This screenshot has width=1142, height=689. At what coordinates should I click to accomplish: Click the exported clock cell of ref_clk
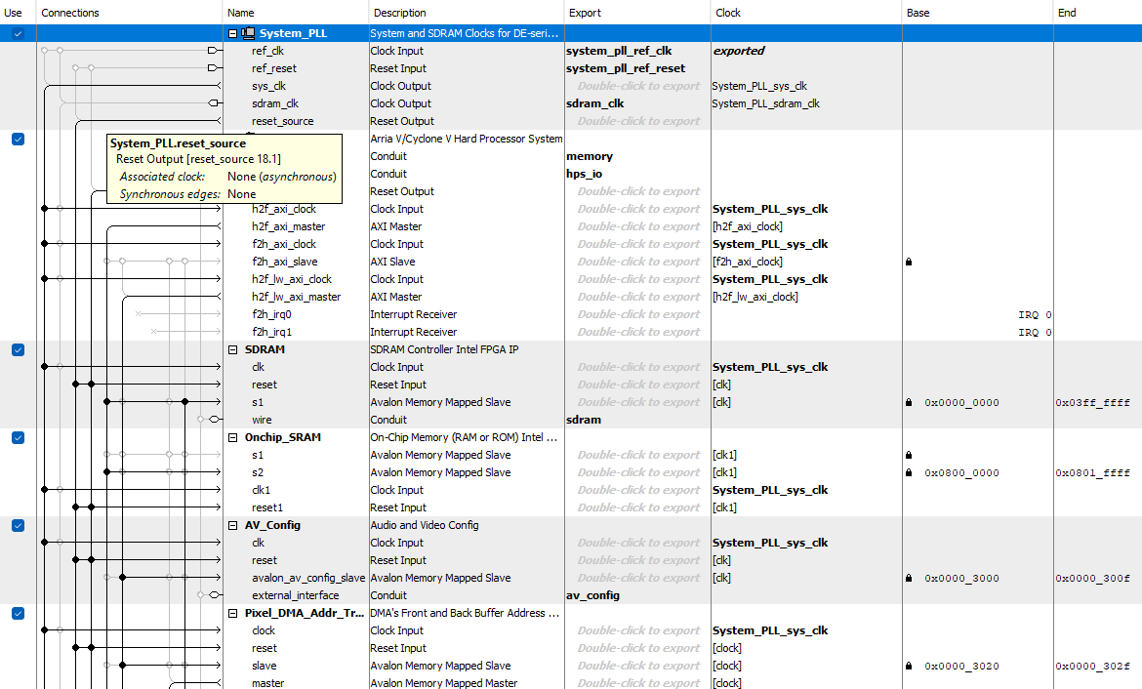click(x=739, y=50)
